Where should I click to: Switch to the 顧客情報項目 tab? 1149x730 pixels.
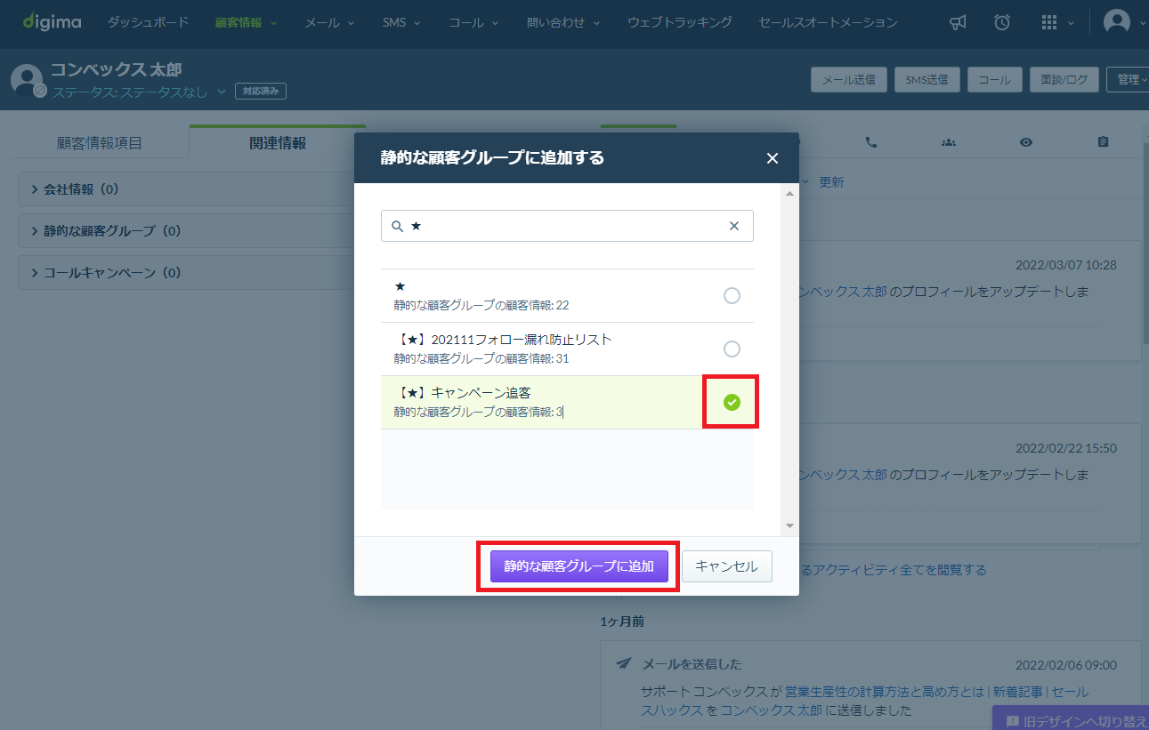(x=99, y=143)
